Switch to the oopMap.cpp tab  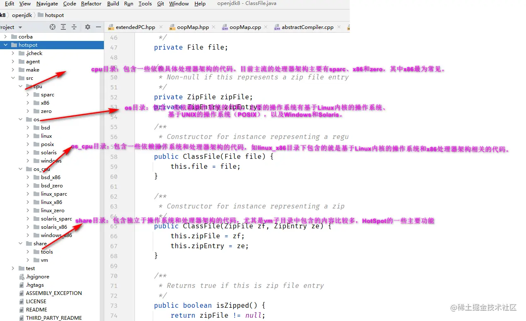(245, 27)
